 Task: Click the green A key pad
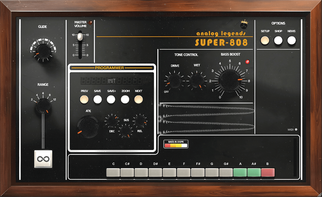240,172
